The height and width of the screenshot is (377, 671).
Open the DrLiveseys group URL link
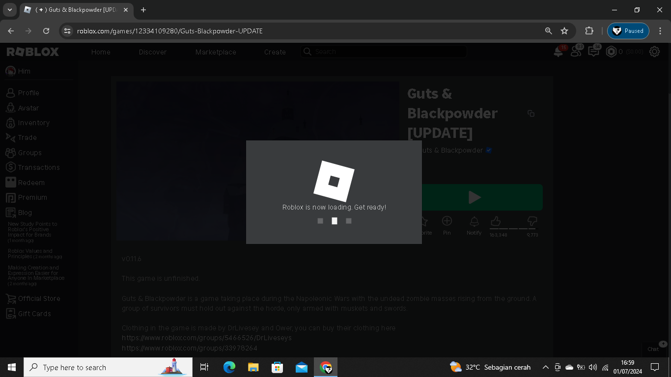pyautogui.click(x=207, y=338)
